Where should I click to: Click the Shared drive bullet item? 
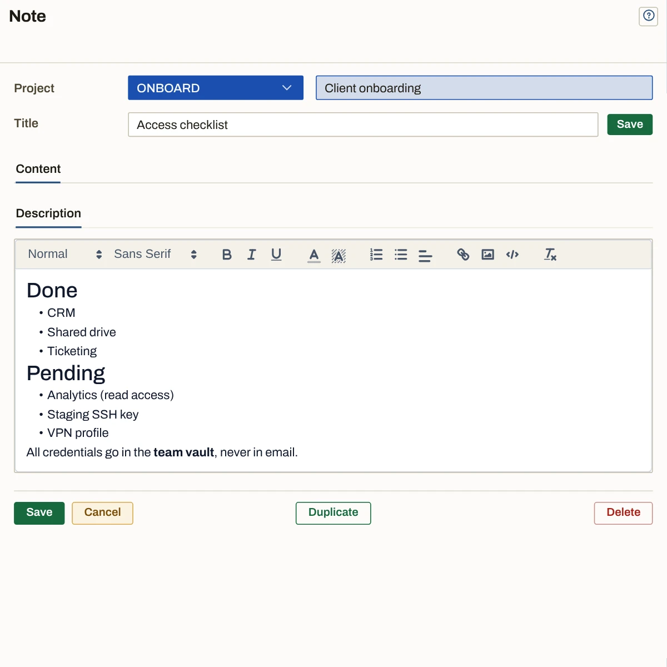pos(82,332)
